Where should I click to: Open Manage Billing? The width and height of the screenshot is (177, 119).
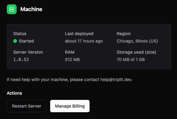pos(70,106)
